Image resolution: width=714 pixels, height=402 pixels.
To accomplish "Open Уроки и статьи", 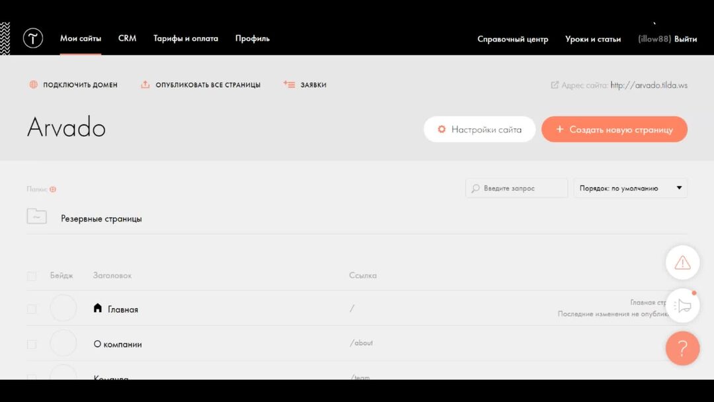I will coord(593,39).
